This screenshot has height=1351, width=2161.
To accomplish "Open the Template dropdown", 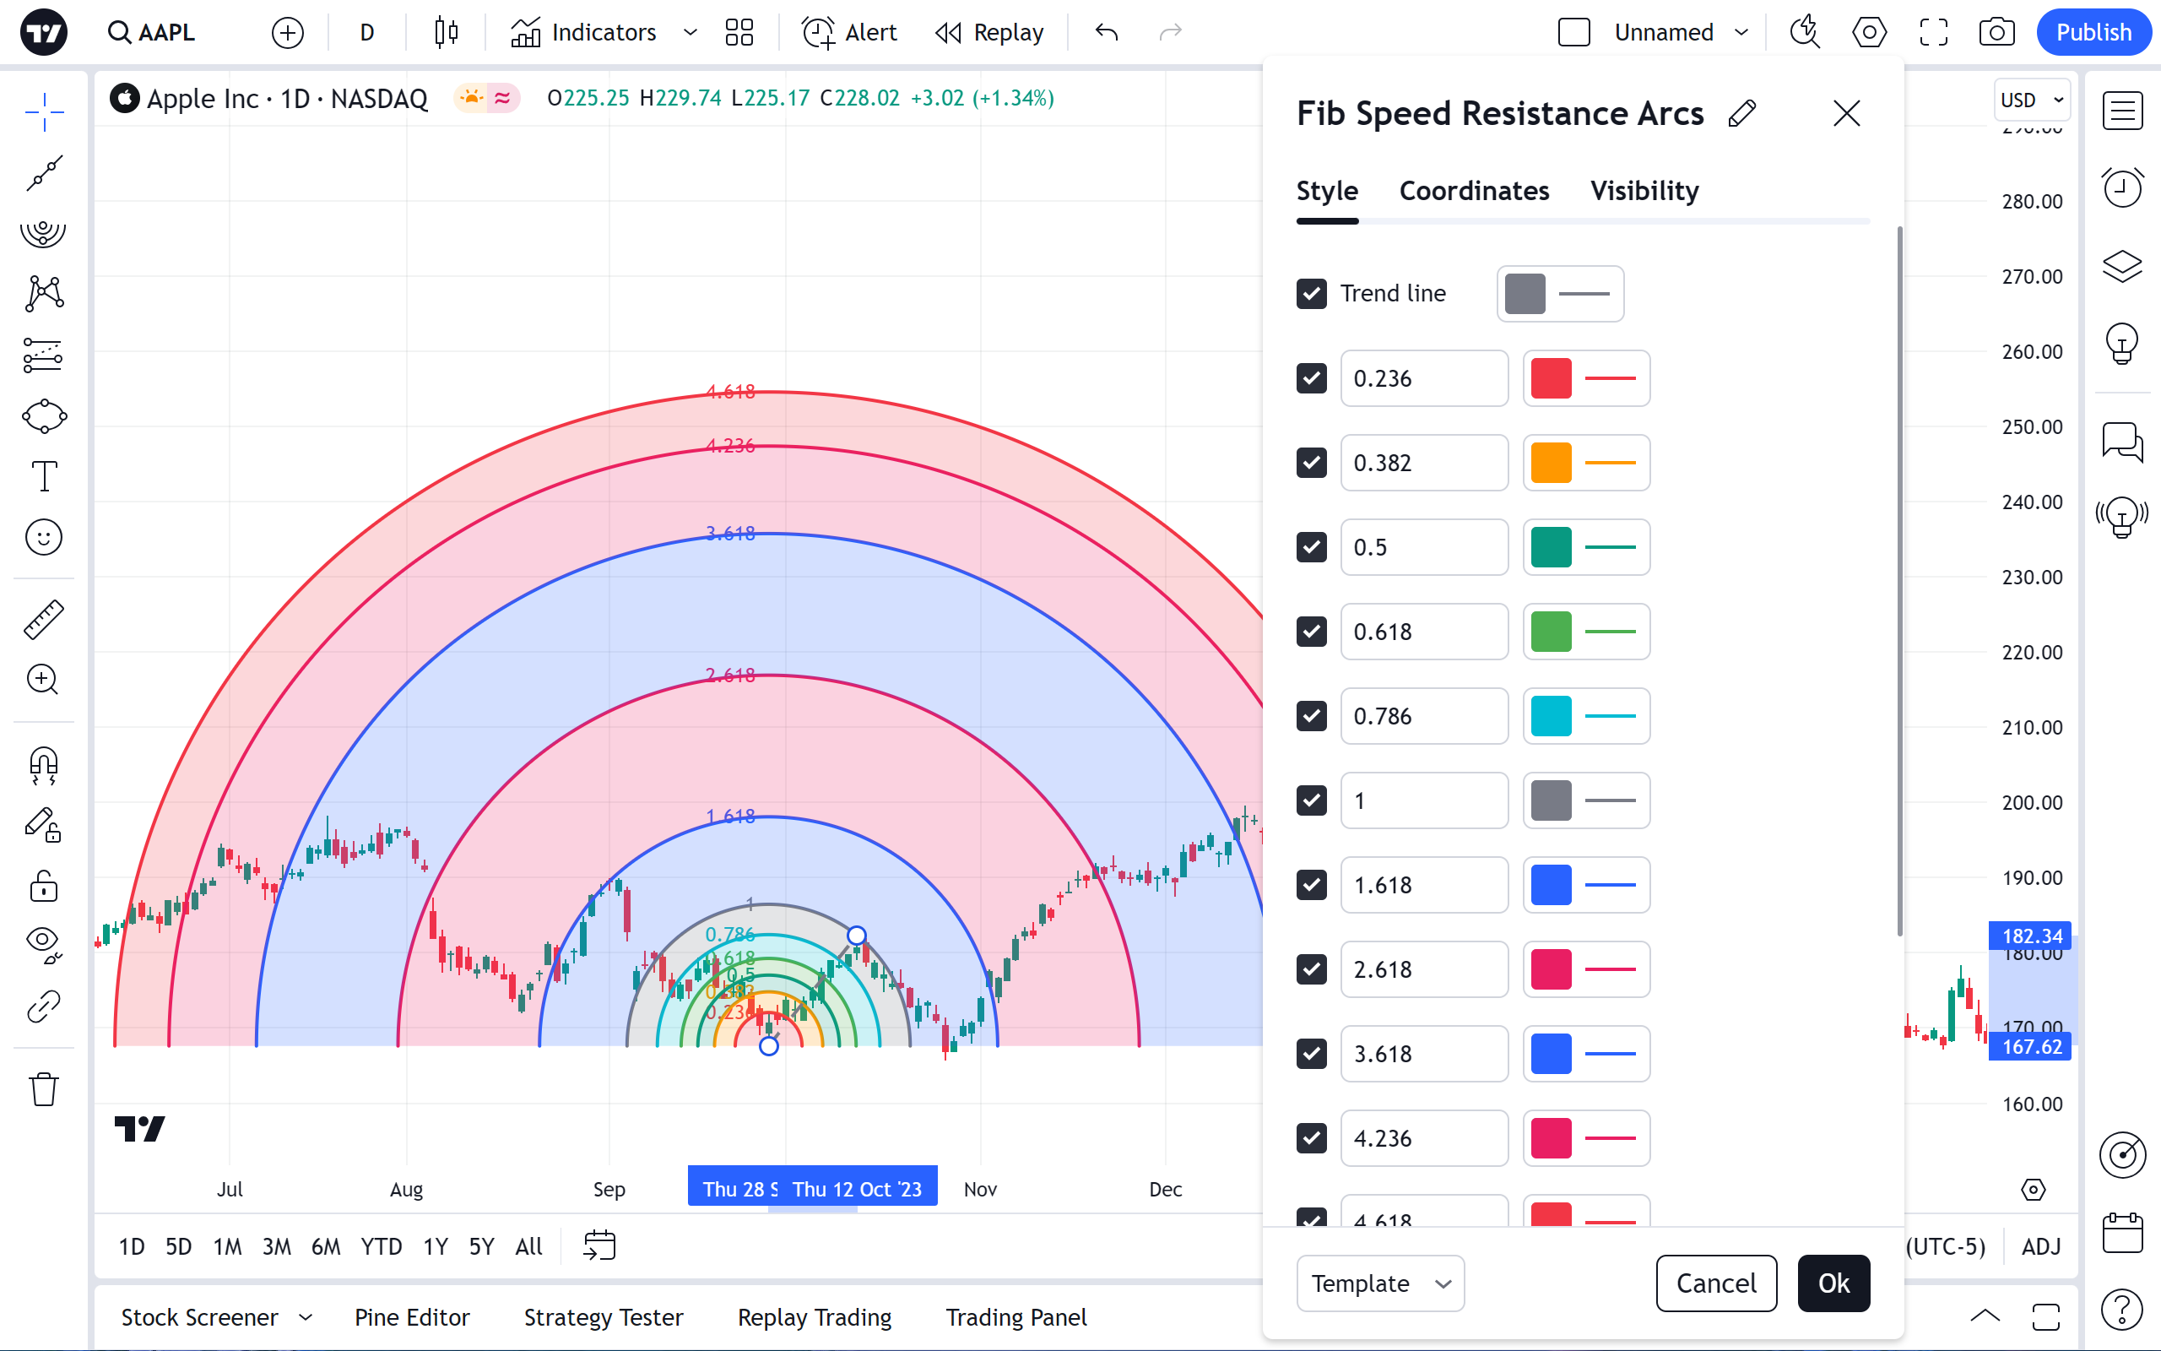I will [x=1379, y=1283].
